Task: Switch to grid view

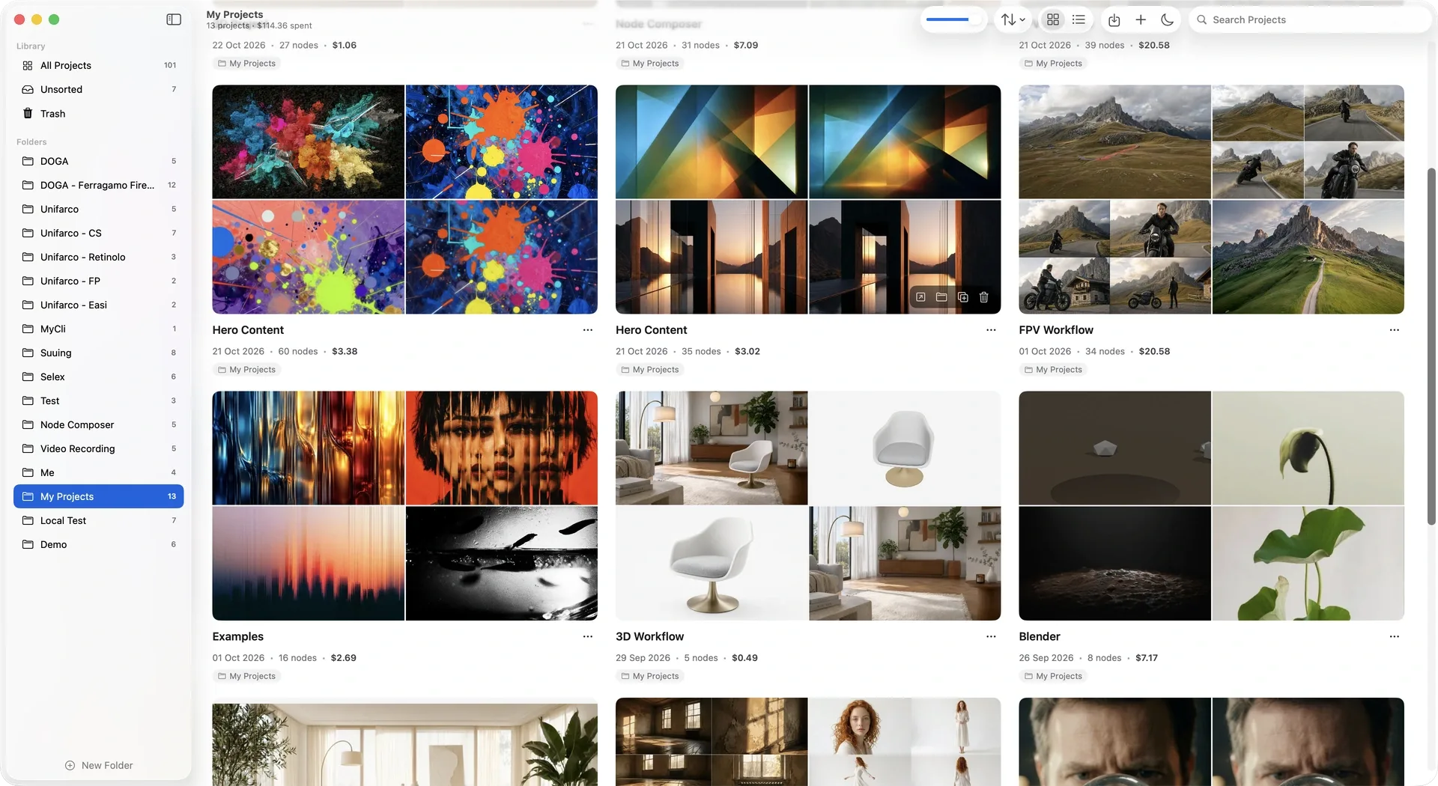Action: pos(1053,20)
